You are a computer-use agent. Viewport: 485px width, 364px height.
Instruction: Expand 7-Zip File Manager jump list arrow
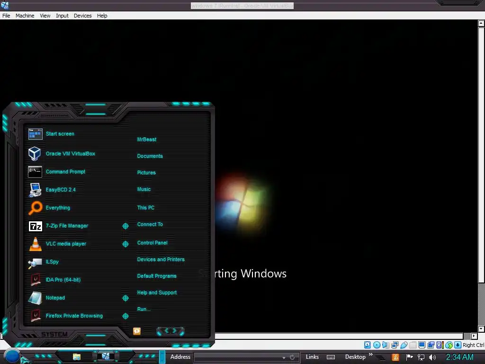pos(125,226)
